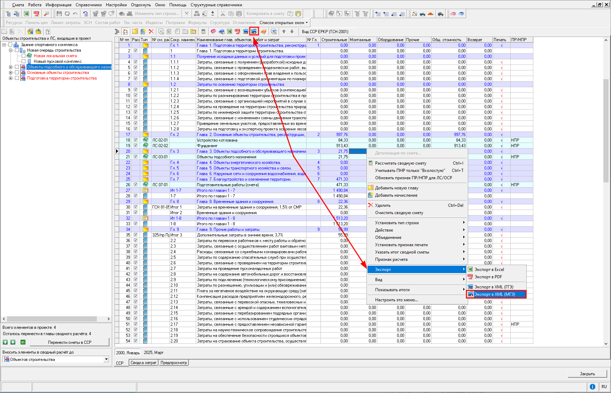This screenshot has height=393, width=611.
Task: Click the blue books reference icon
Action: [x=461, y=14]
